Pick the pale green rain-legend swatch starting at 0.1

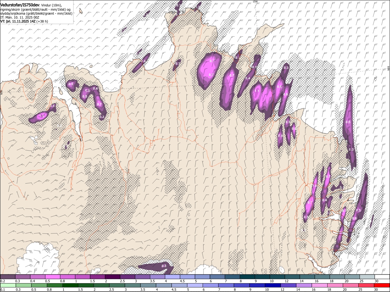click(8, 285)
